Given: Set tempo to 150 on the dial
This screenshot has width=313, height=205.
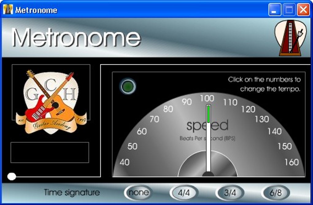Looking at the screenshot, I should tap(285, 146).
